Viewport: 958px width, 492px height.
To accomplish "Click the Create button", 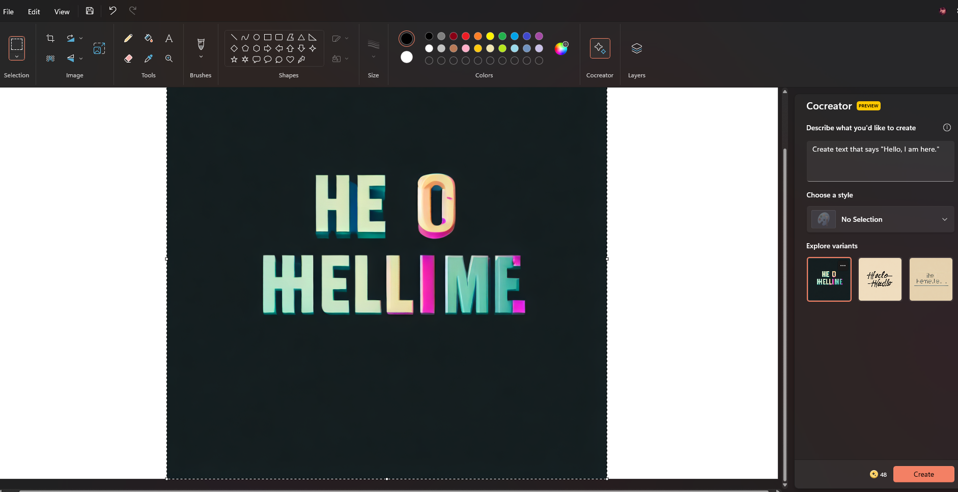I will click(923, 474).
